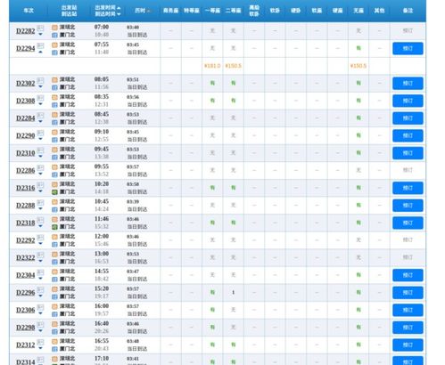Click the second-class 有 cell for D2316
Image resolution: width=445 pixels, height=365 pixels.
233,188
